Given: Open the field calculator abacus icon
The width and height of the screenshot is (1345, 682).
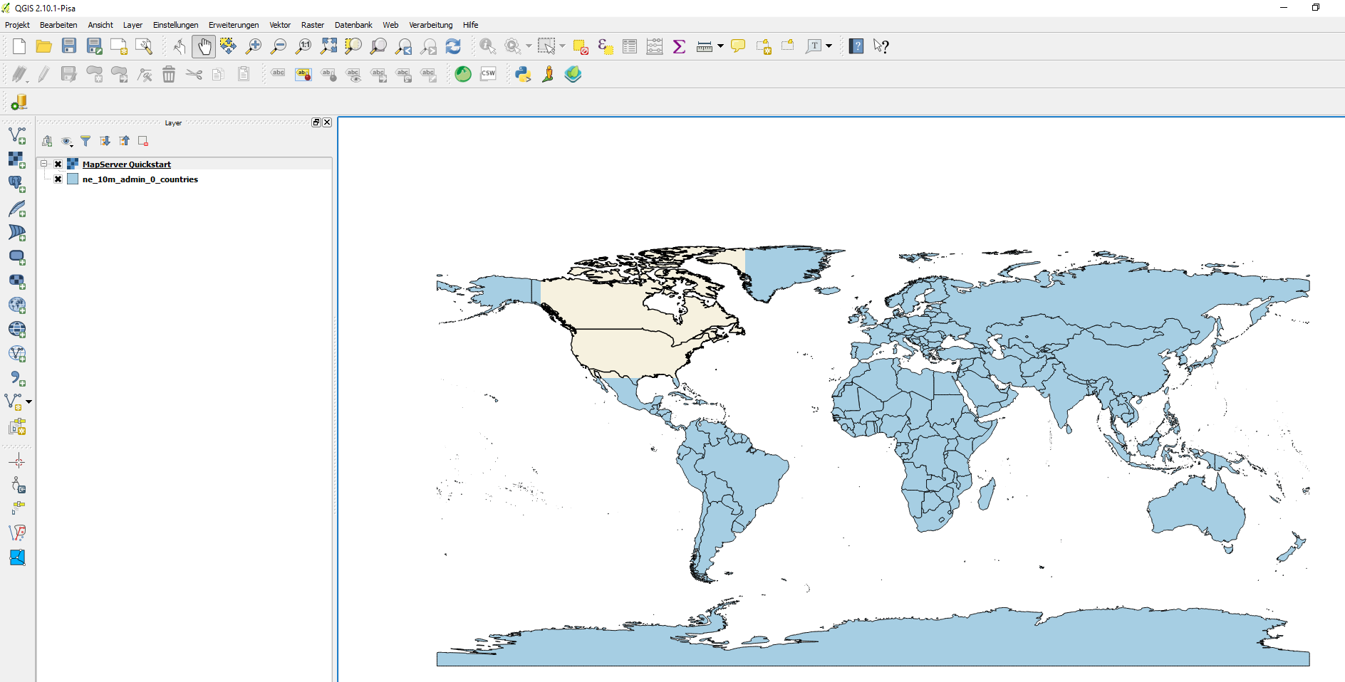Looking at the screenshot, I should (655, 46).
